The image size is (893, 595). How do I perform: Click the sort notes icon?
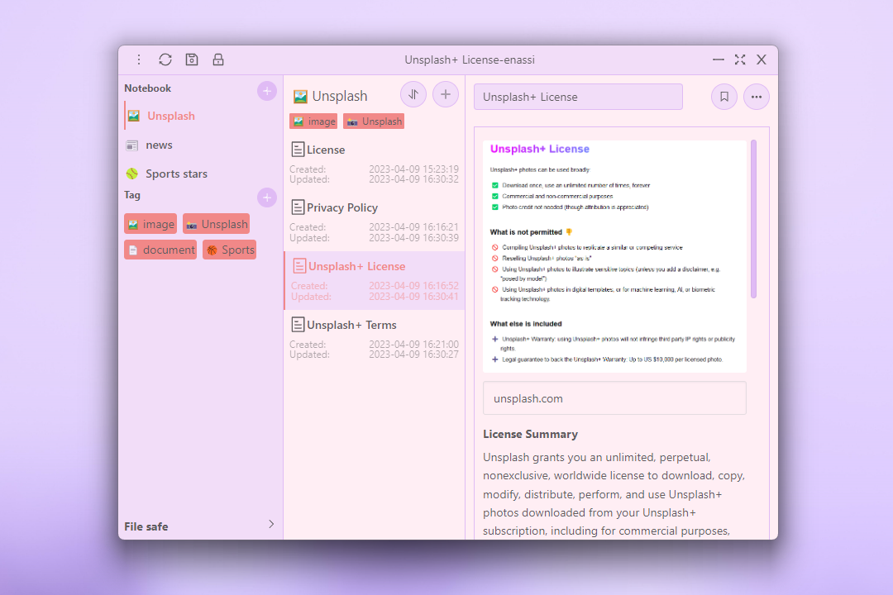[413, 94]
